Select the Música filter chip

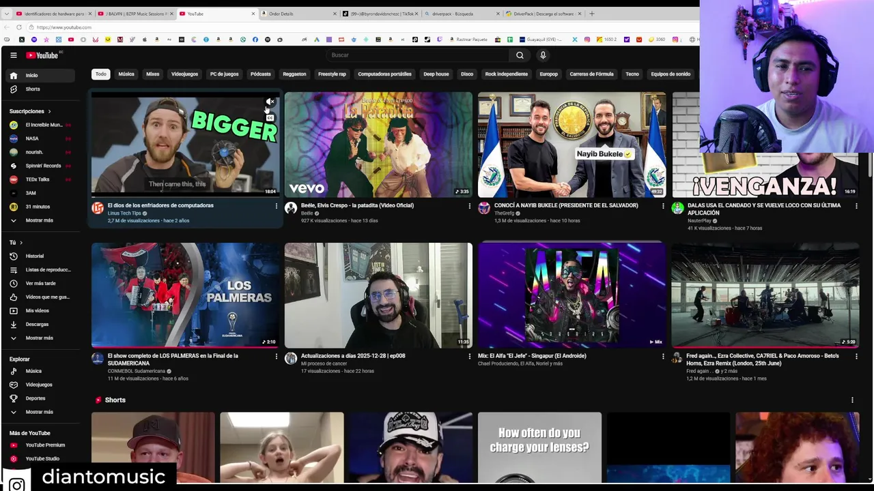[126, 74]
